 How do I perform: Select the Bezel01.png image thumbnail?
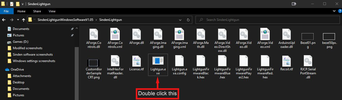click(307, 36)
